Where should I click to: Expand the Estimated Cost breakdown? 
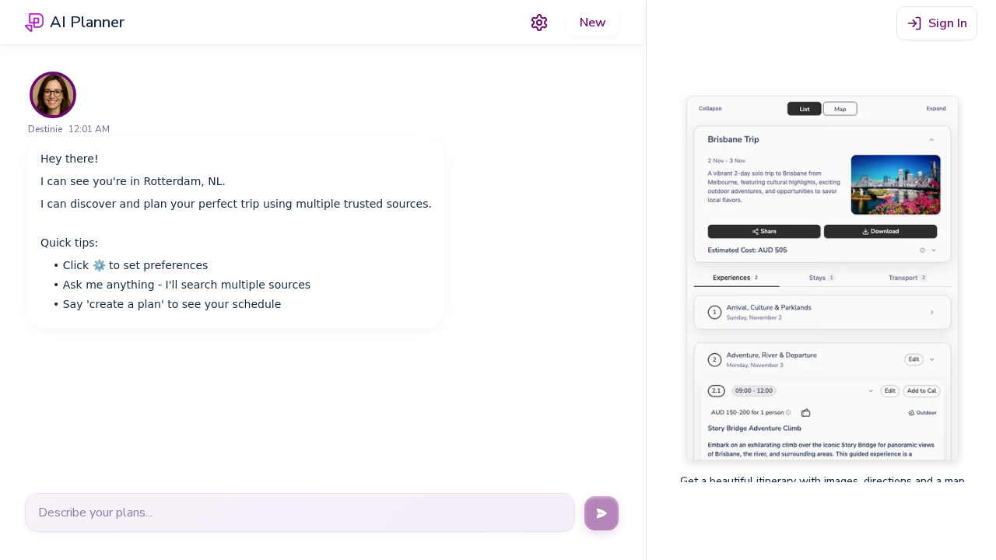point(933,250)
